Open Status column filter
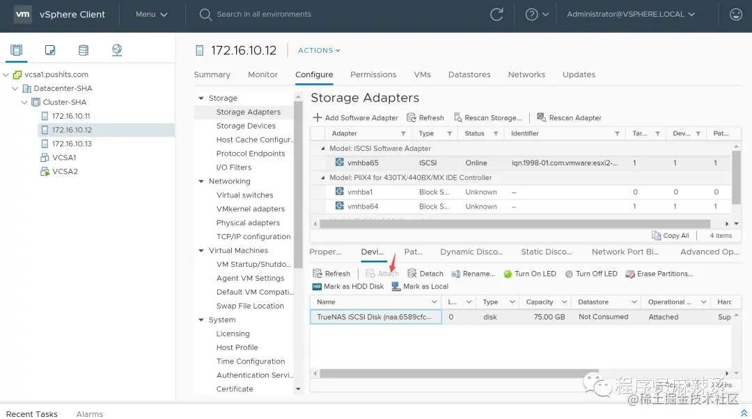Screen dimensions: 752x419 [496, 133]
